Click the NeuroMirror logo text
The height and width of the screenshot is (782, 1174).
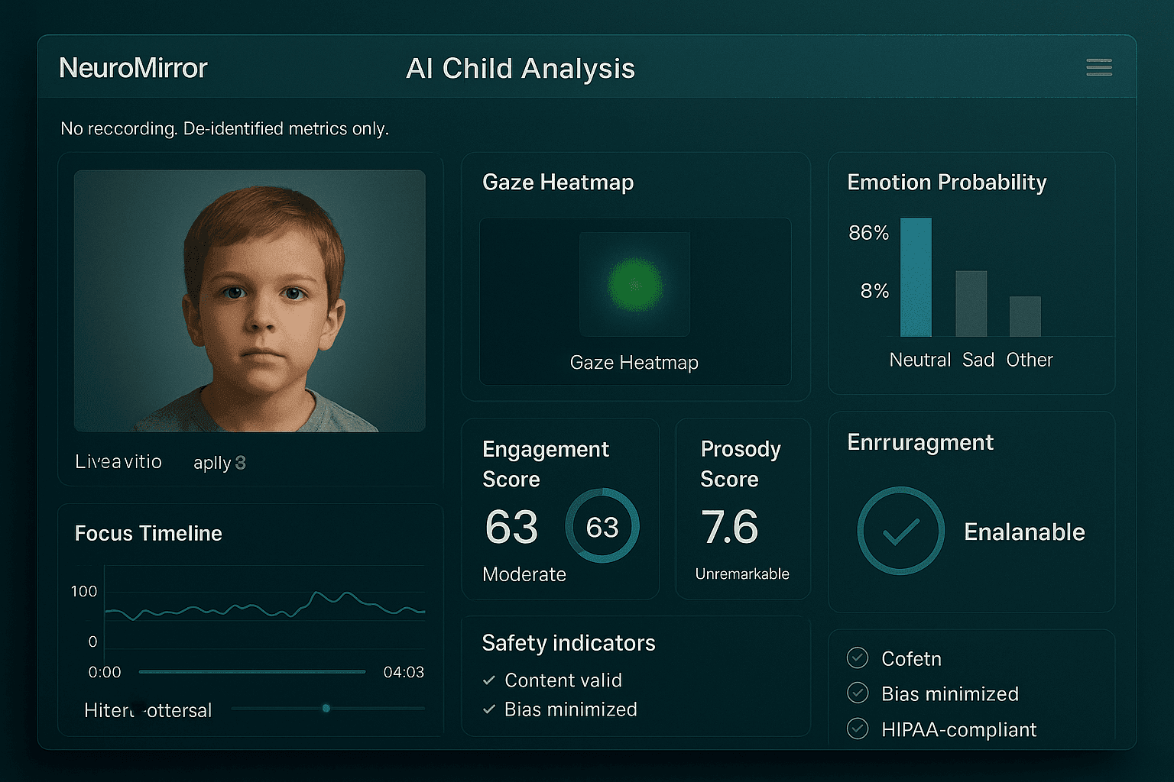point(133,69)
